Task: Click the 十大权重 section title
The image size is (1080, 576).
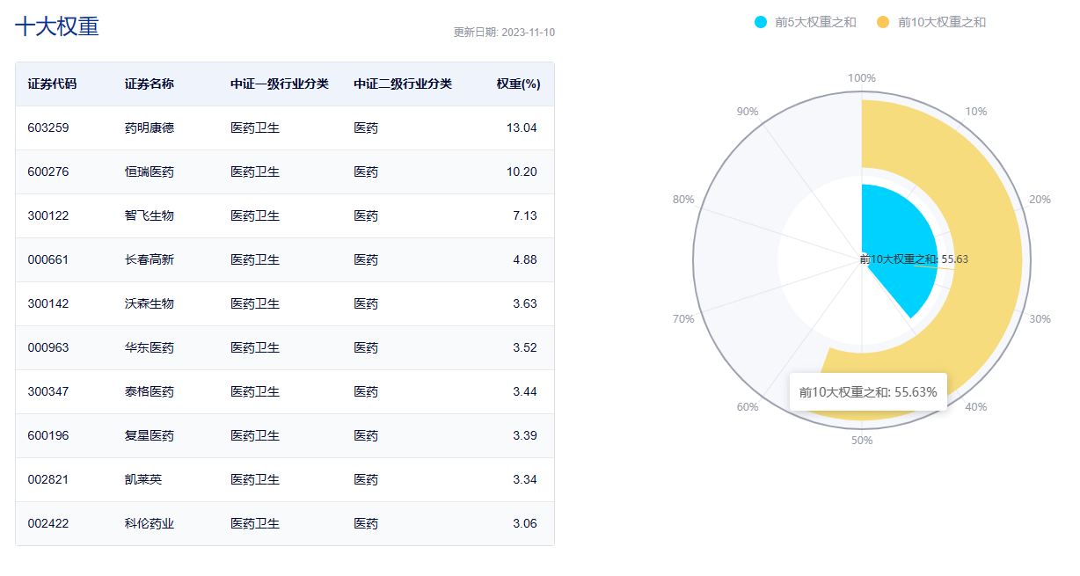Action: (x=57, y=26)
